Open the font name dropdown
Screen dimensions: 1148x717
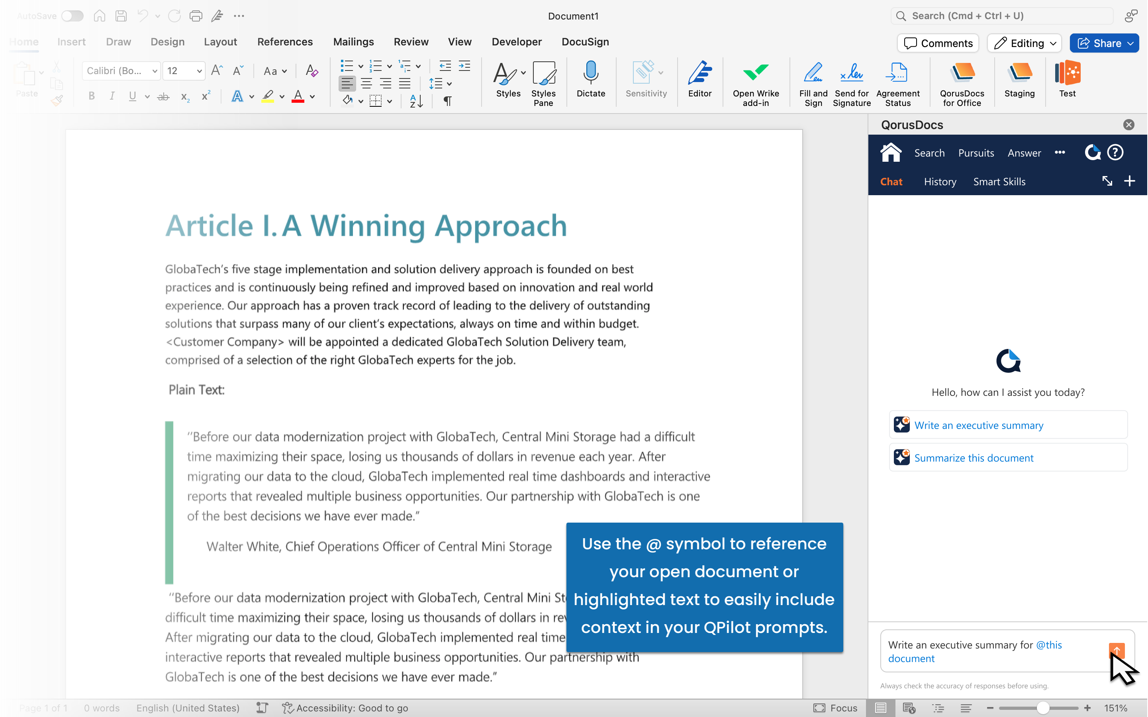click(x=155, y=71)
